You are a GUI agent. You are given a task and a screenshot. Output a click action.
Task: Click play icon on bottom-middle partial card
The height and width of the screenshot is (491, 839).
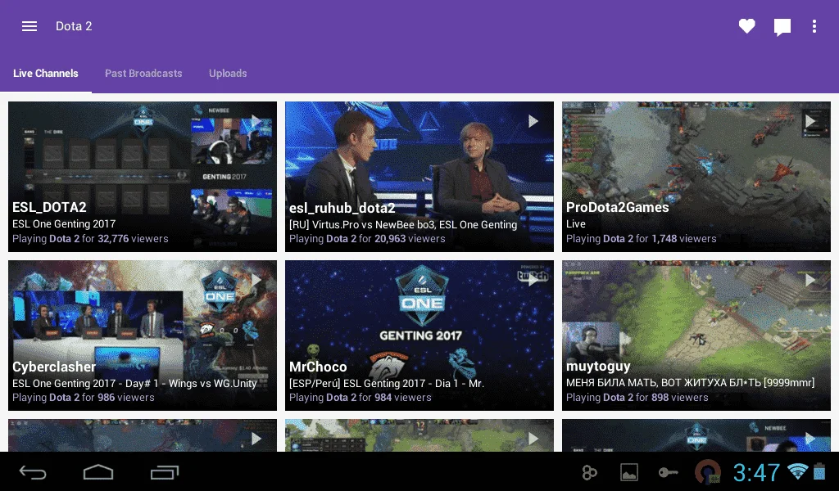click(533, 439)
